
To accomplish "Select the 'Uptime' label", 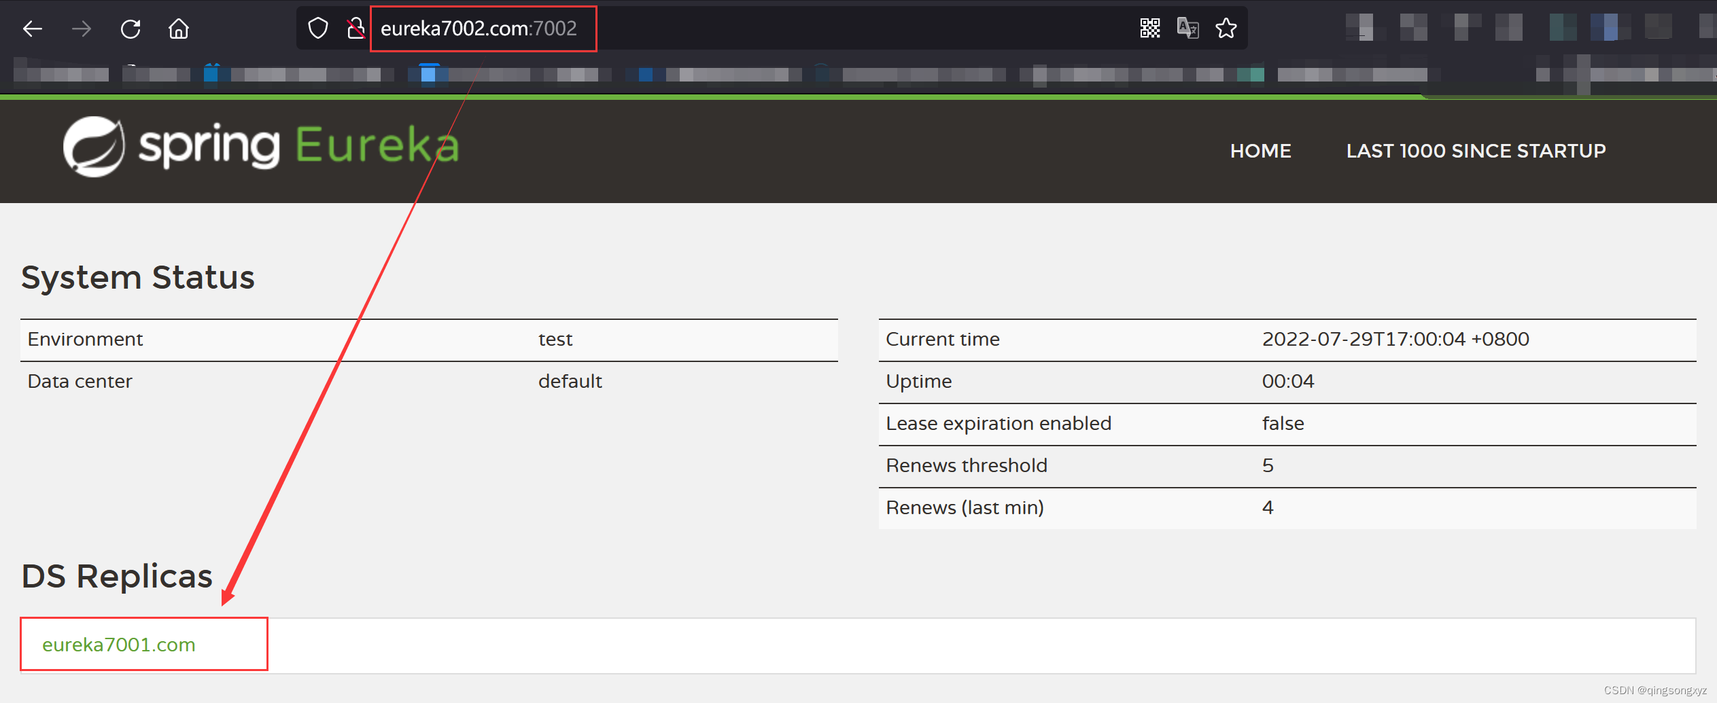I will coord(918,381).
